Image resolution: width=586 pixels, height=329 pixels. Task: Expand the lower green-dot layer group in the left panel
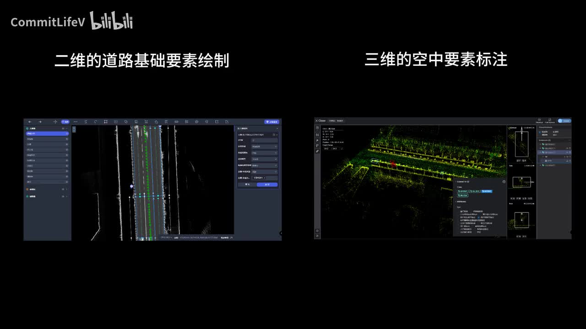[x=66, y=196]
